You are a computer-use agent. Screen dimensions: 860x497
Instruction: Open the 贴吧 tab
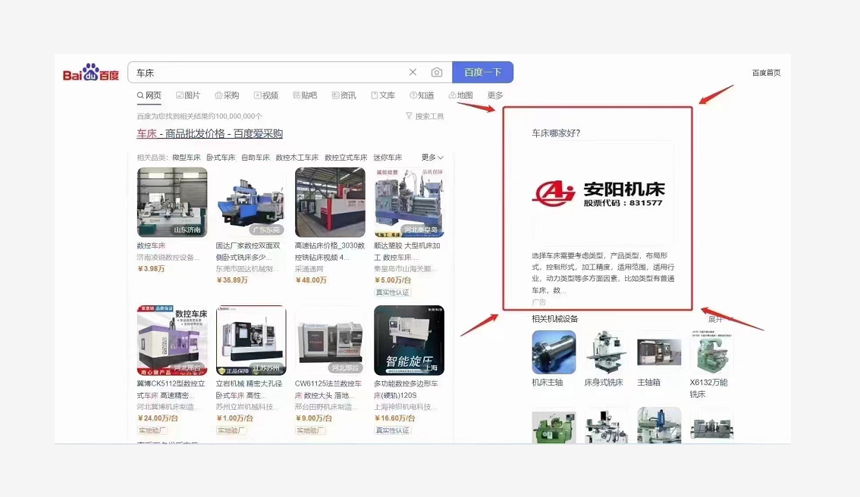(x=305, y=95)
